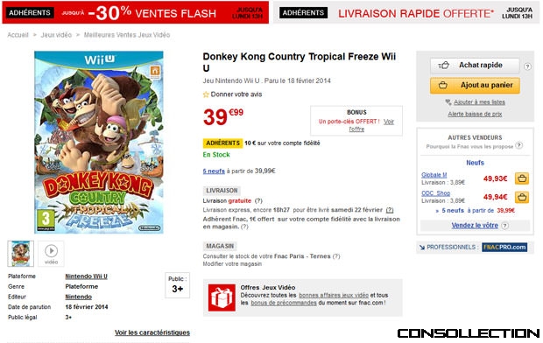Screen dimensions: 543x343
Task: Click the red gift Offres Jeux Vidéo icon
Action: point(222,297)
